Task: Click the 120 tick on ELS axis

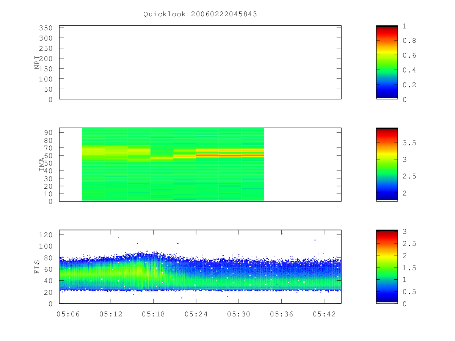Action: [45, 235]
